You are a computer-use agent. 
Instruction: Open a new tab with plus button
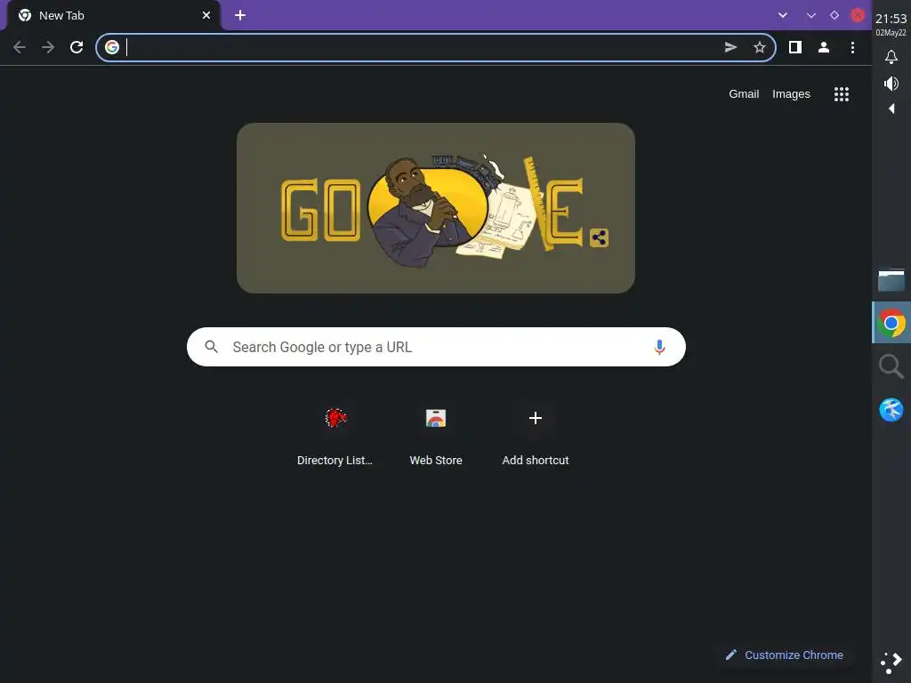(x=240, y=15)
